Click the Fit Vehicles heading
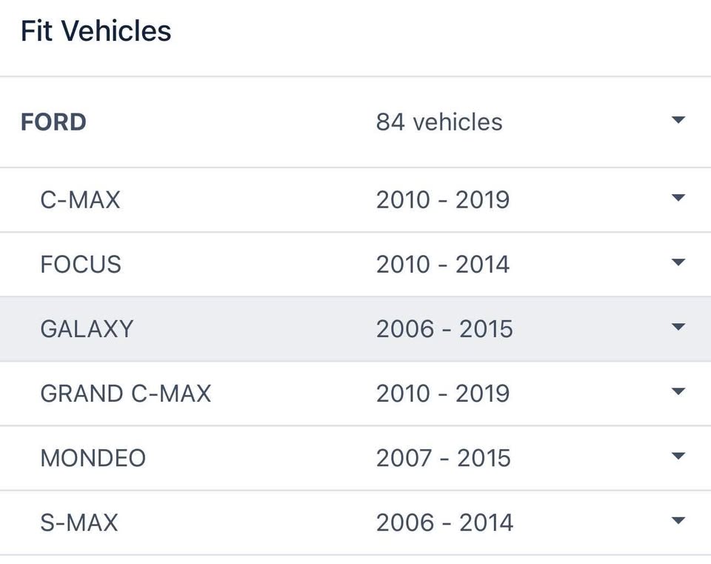The image size is (711, 564). click(x=96, y=31)
